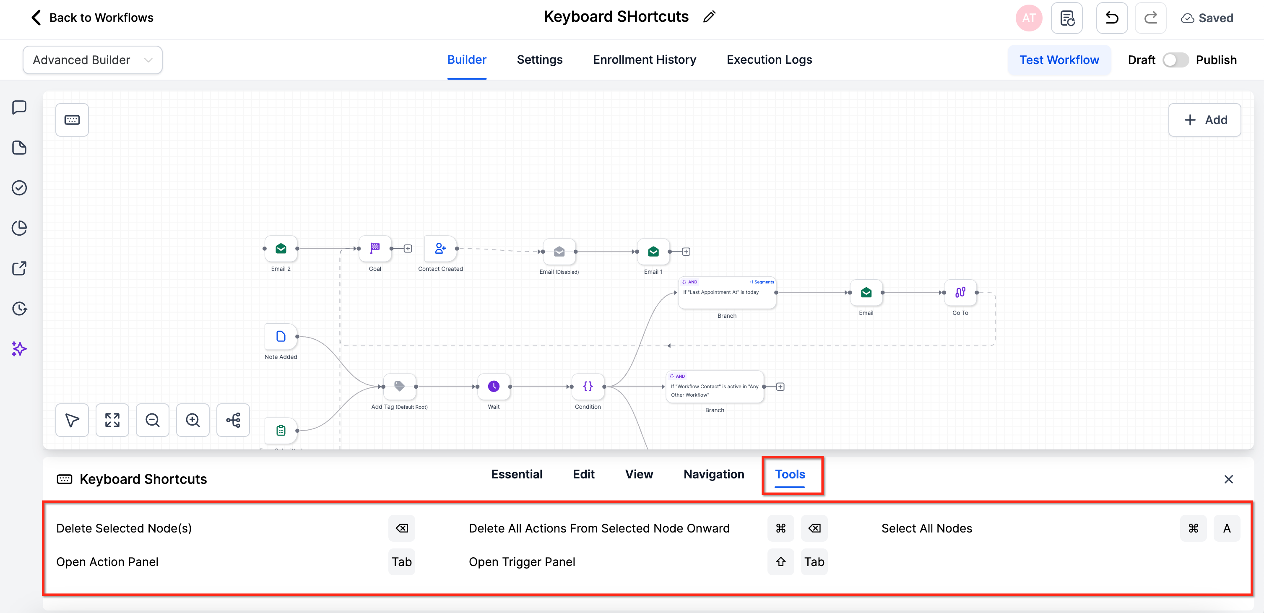Click plus after the Goal node
This screenshot has height=613, width=1264.
[x=408, y=249]
